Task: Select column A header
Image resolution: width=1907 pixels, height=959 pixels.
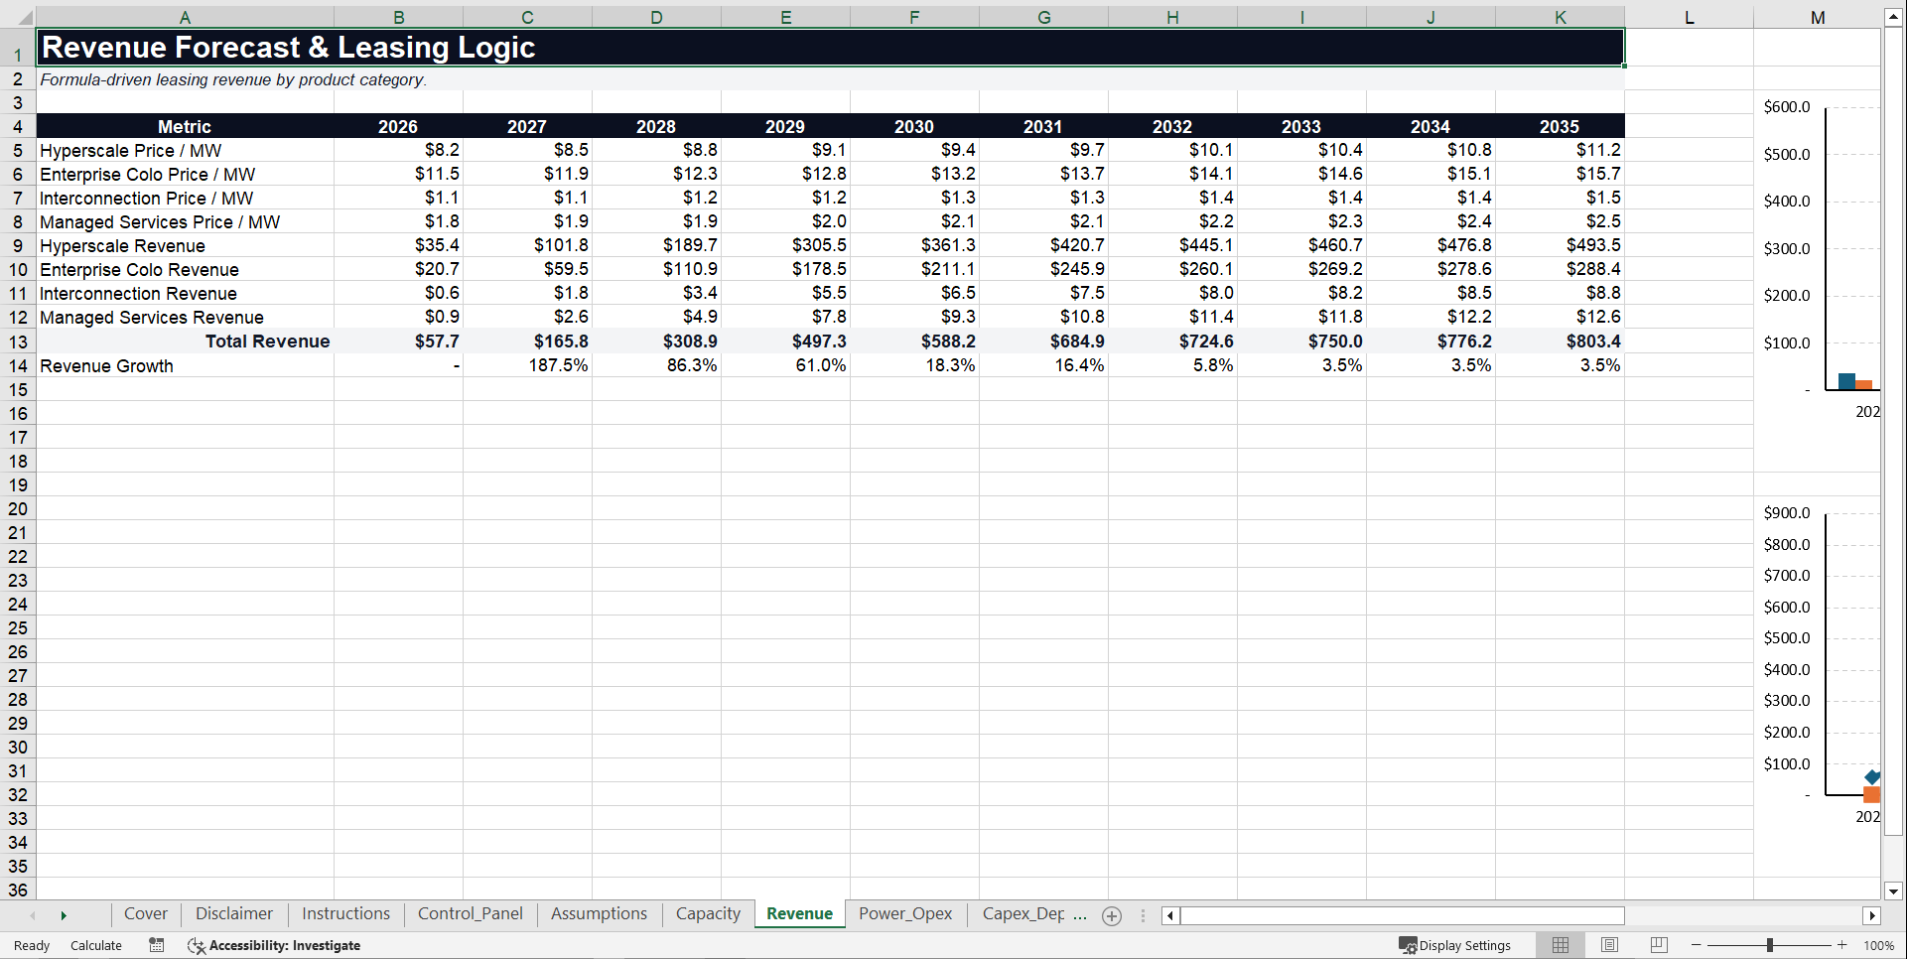Action: click(x=185, y=17)
